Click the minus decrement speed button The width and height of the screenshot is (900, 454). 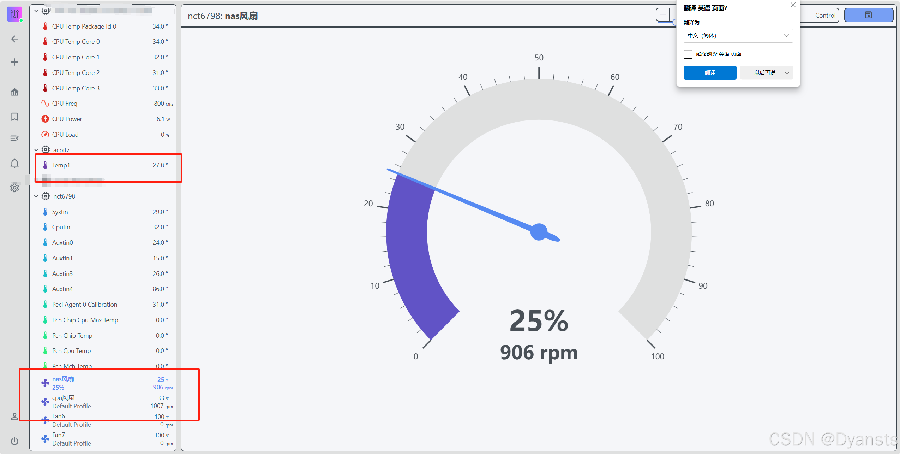tap(663, 15)
